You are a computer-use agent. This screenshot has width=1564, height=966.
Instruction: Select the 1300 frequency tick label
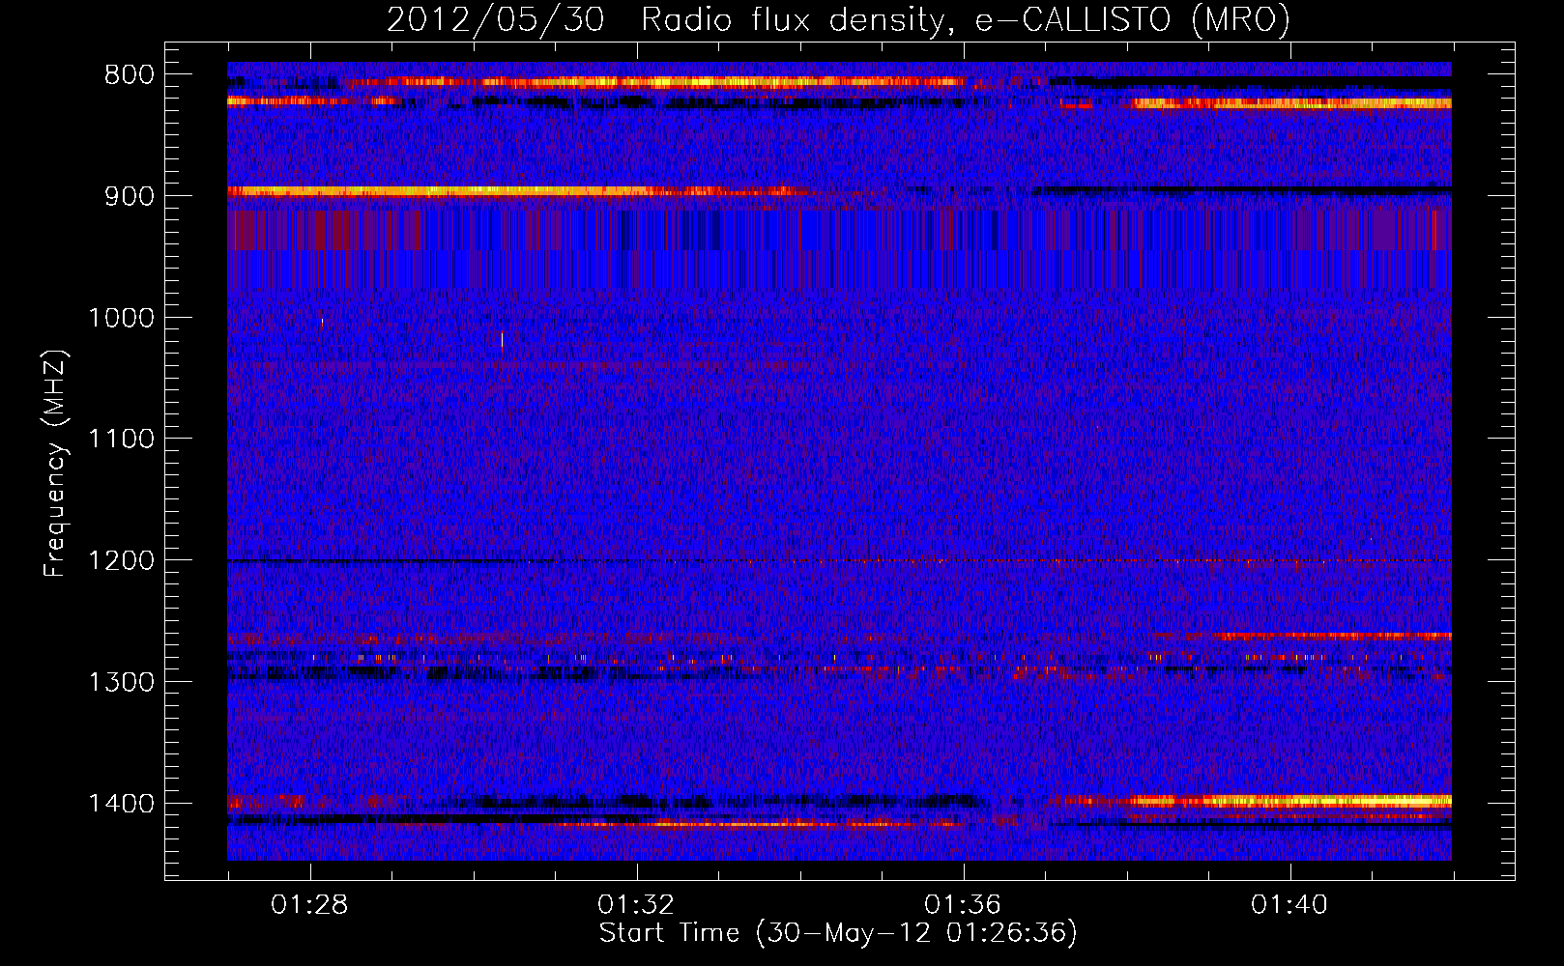click(121, 682)
